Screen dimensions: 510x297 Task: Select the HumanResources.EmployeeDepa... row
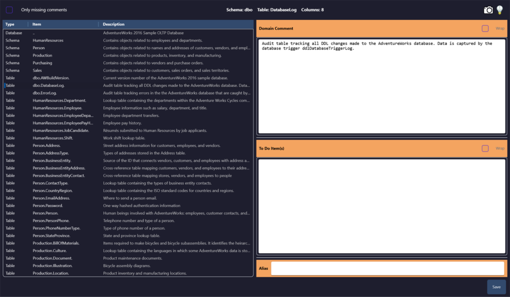(x=128, y=115)
